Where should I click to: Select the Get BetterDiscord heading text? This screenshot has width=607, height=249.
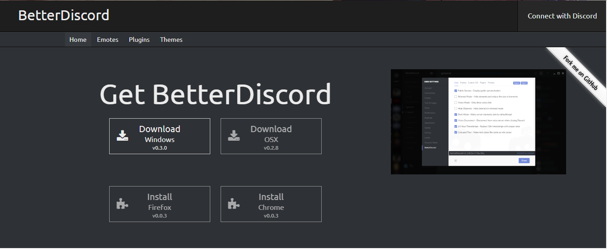(x=215, y=94)
